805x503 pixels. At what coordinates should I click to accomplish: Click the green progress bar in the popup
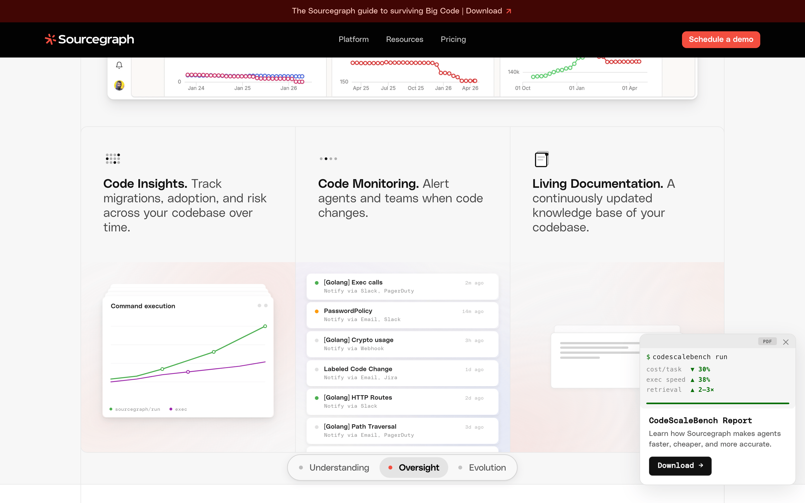click(718, 403)
